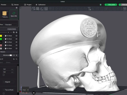Click the Print plate button
The height and width of the screenshot is (95, 127).
[x=124, y=5]
